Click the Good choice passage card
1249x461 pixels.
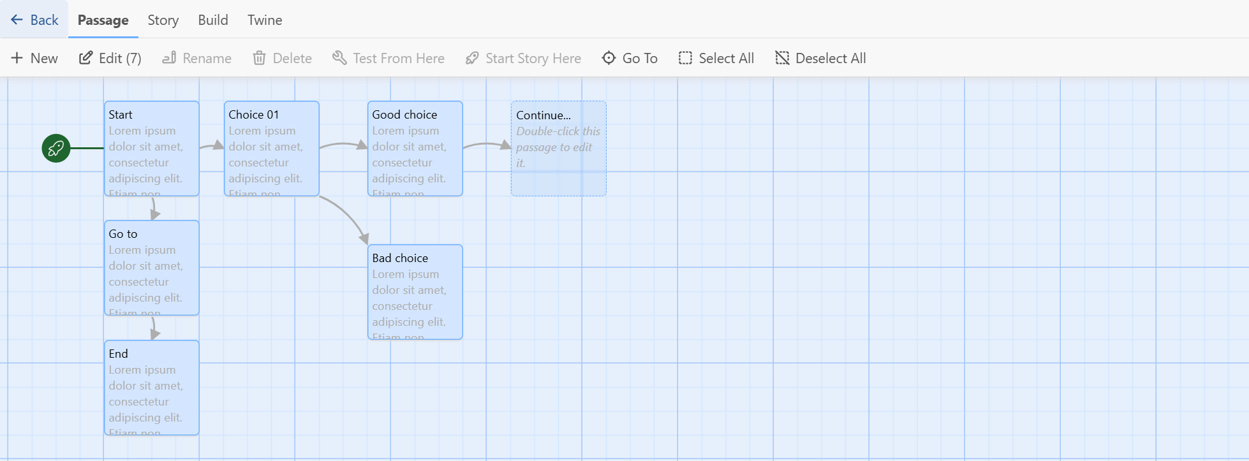coord(415,149)
